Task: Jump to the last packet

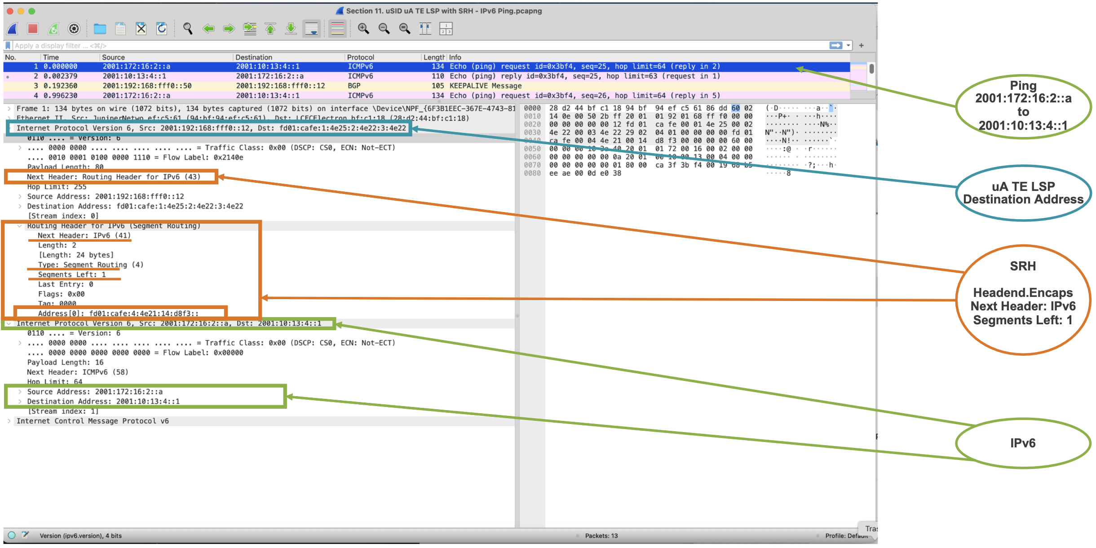Action: (x=291, y=29)
